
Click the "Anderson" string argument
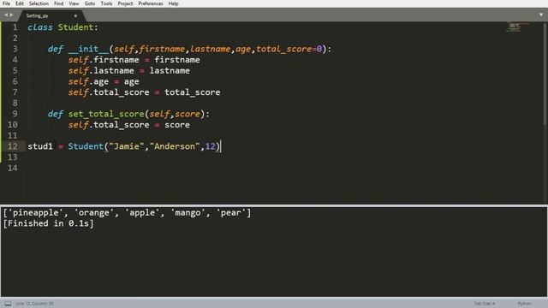[175, 146]
